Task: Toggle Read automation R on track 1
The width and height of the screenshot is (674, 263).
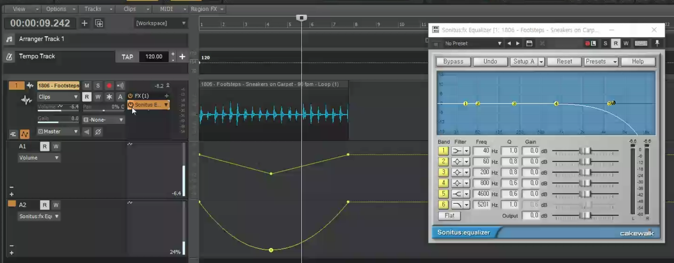Action: [86, 97]
